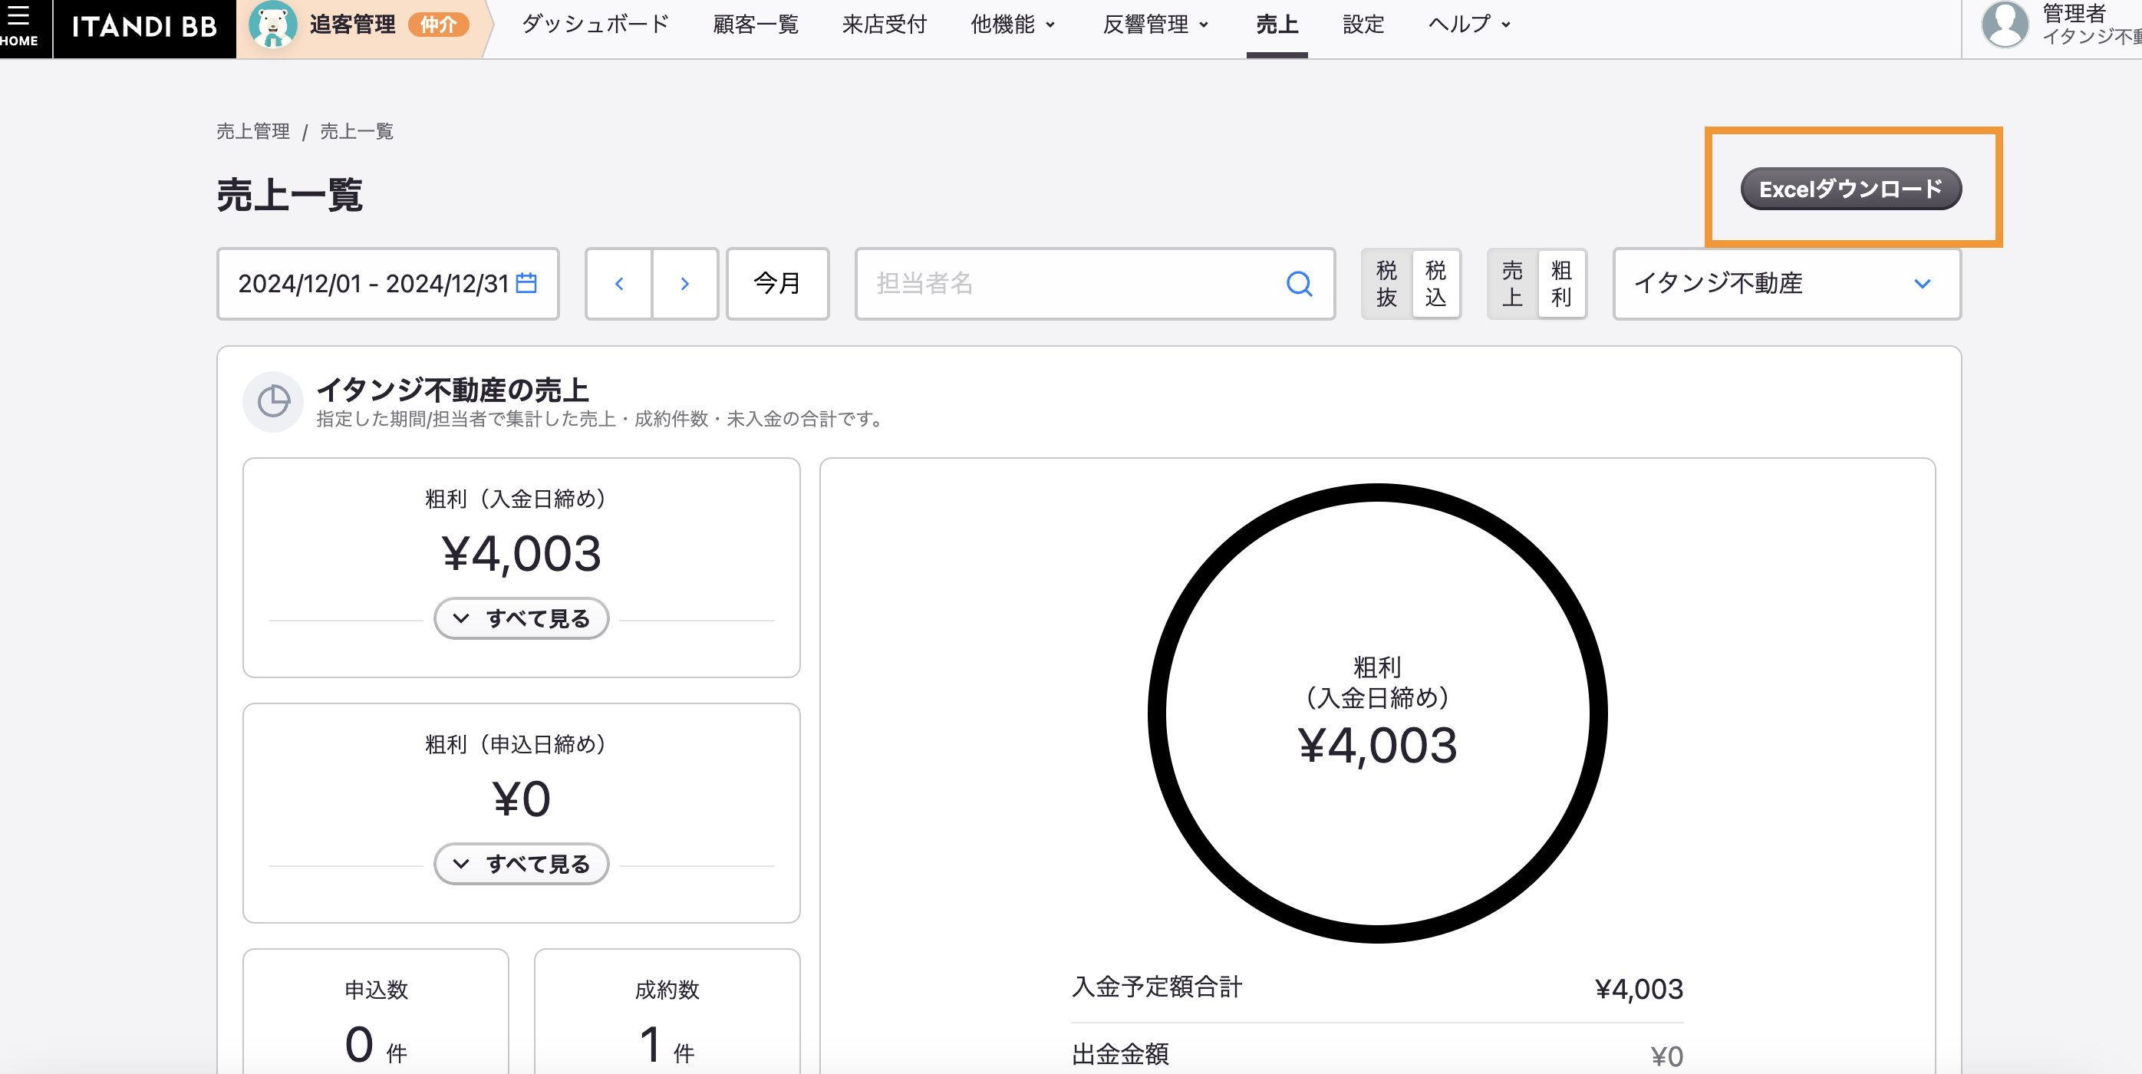Open 顧客一覧 tab

click(x=755, y=25)
